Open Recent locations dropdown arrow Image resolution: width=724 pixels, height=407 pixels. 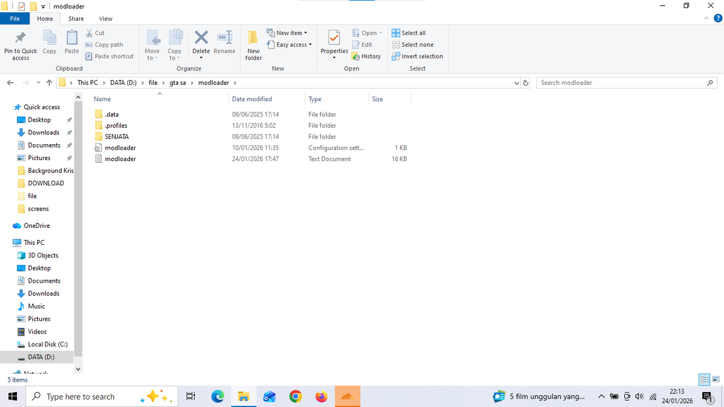click(x=38, y=83)
